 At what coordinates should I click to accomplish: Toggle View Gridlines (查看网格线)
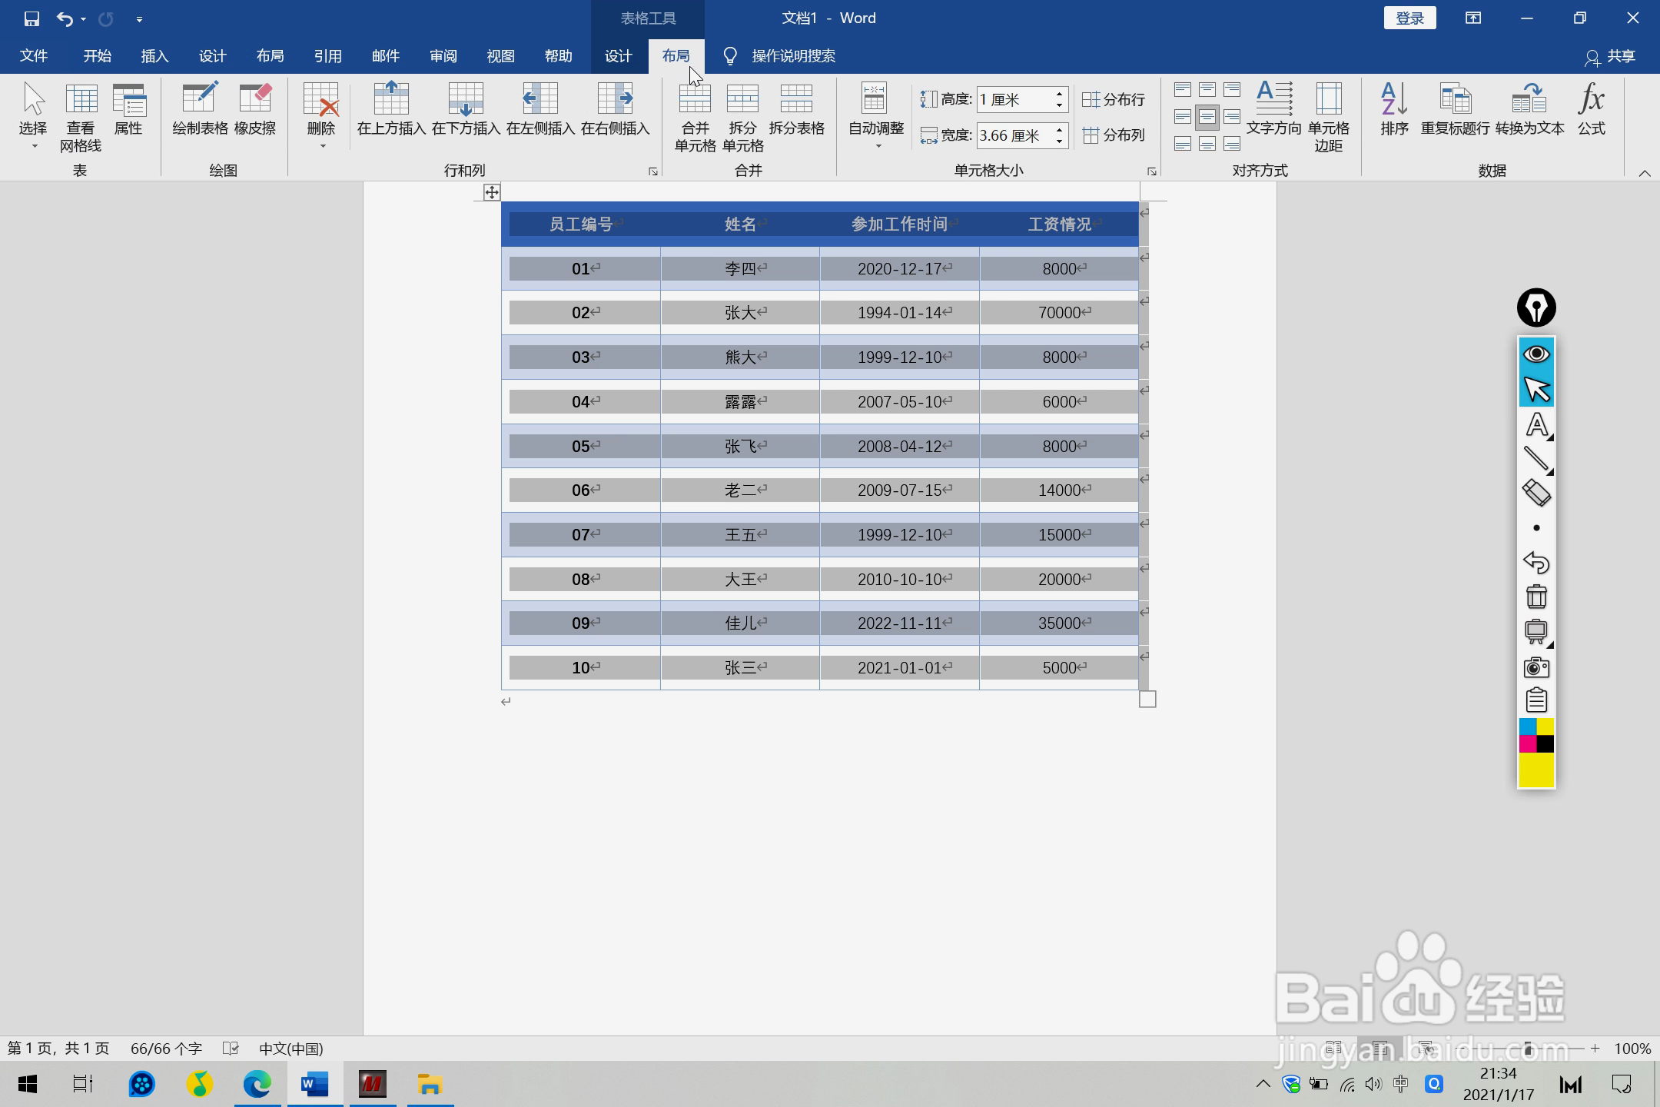pyautogui.click(x=81, y=115)
